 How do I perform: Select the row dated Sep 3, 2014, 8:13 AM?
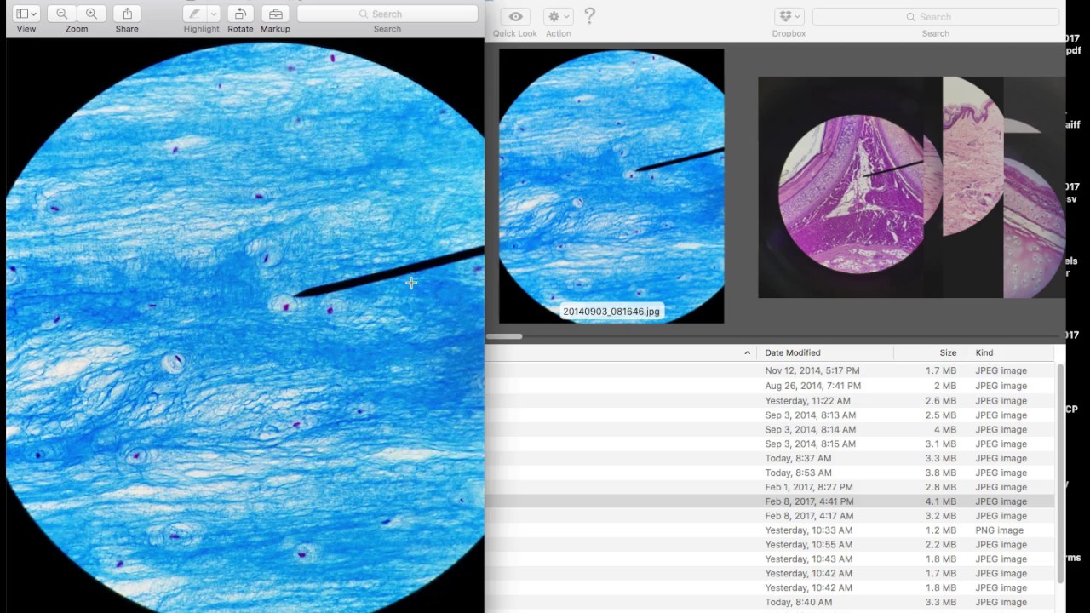[x=770, y=415]
